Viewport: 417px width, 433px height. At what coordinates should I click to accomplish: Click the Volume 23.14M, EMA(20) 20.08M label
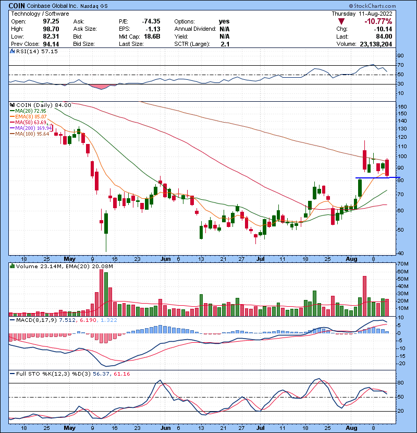pyautogui.click(x=65, y=267)
